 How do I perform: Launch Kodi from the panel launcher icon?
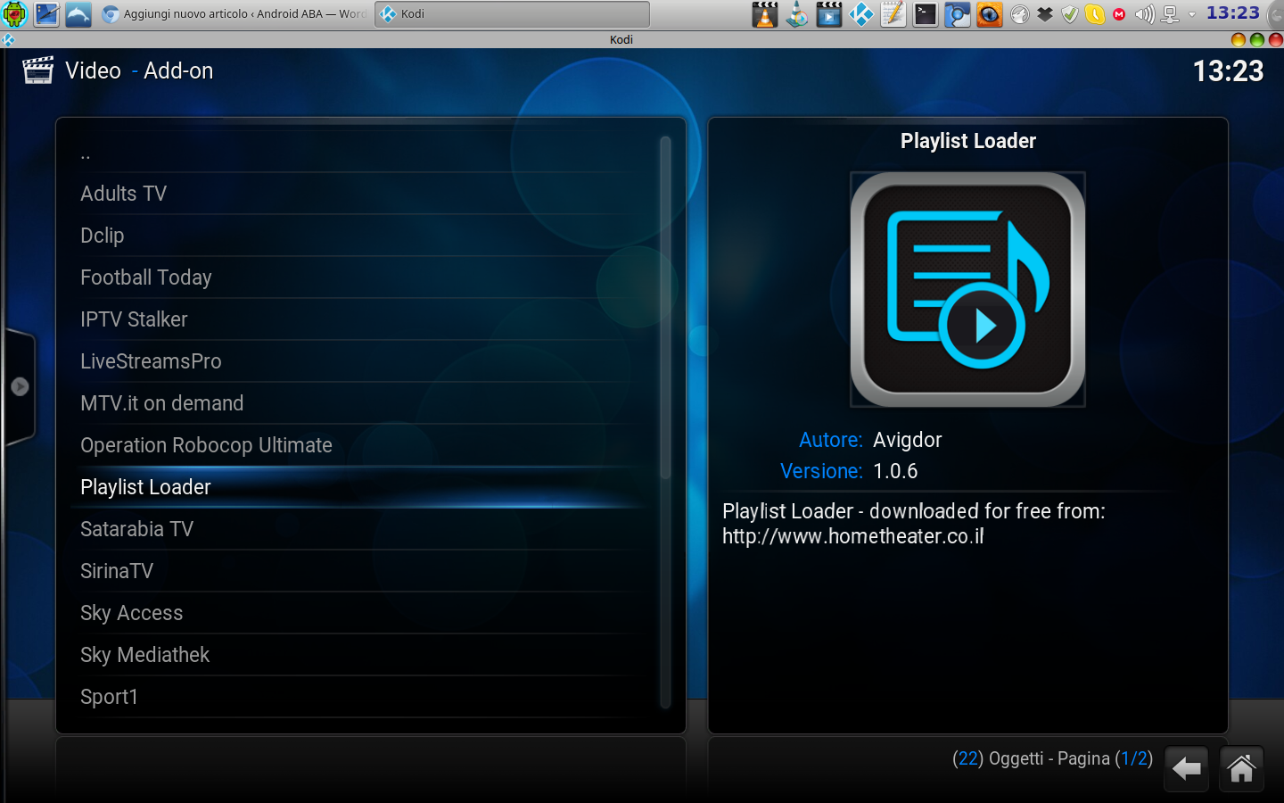(x=861, y=14)
